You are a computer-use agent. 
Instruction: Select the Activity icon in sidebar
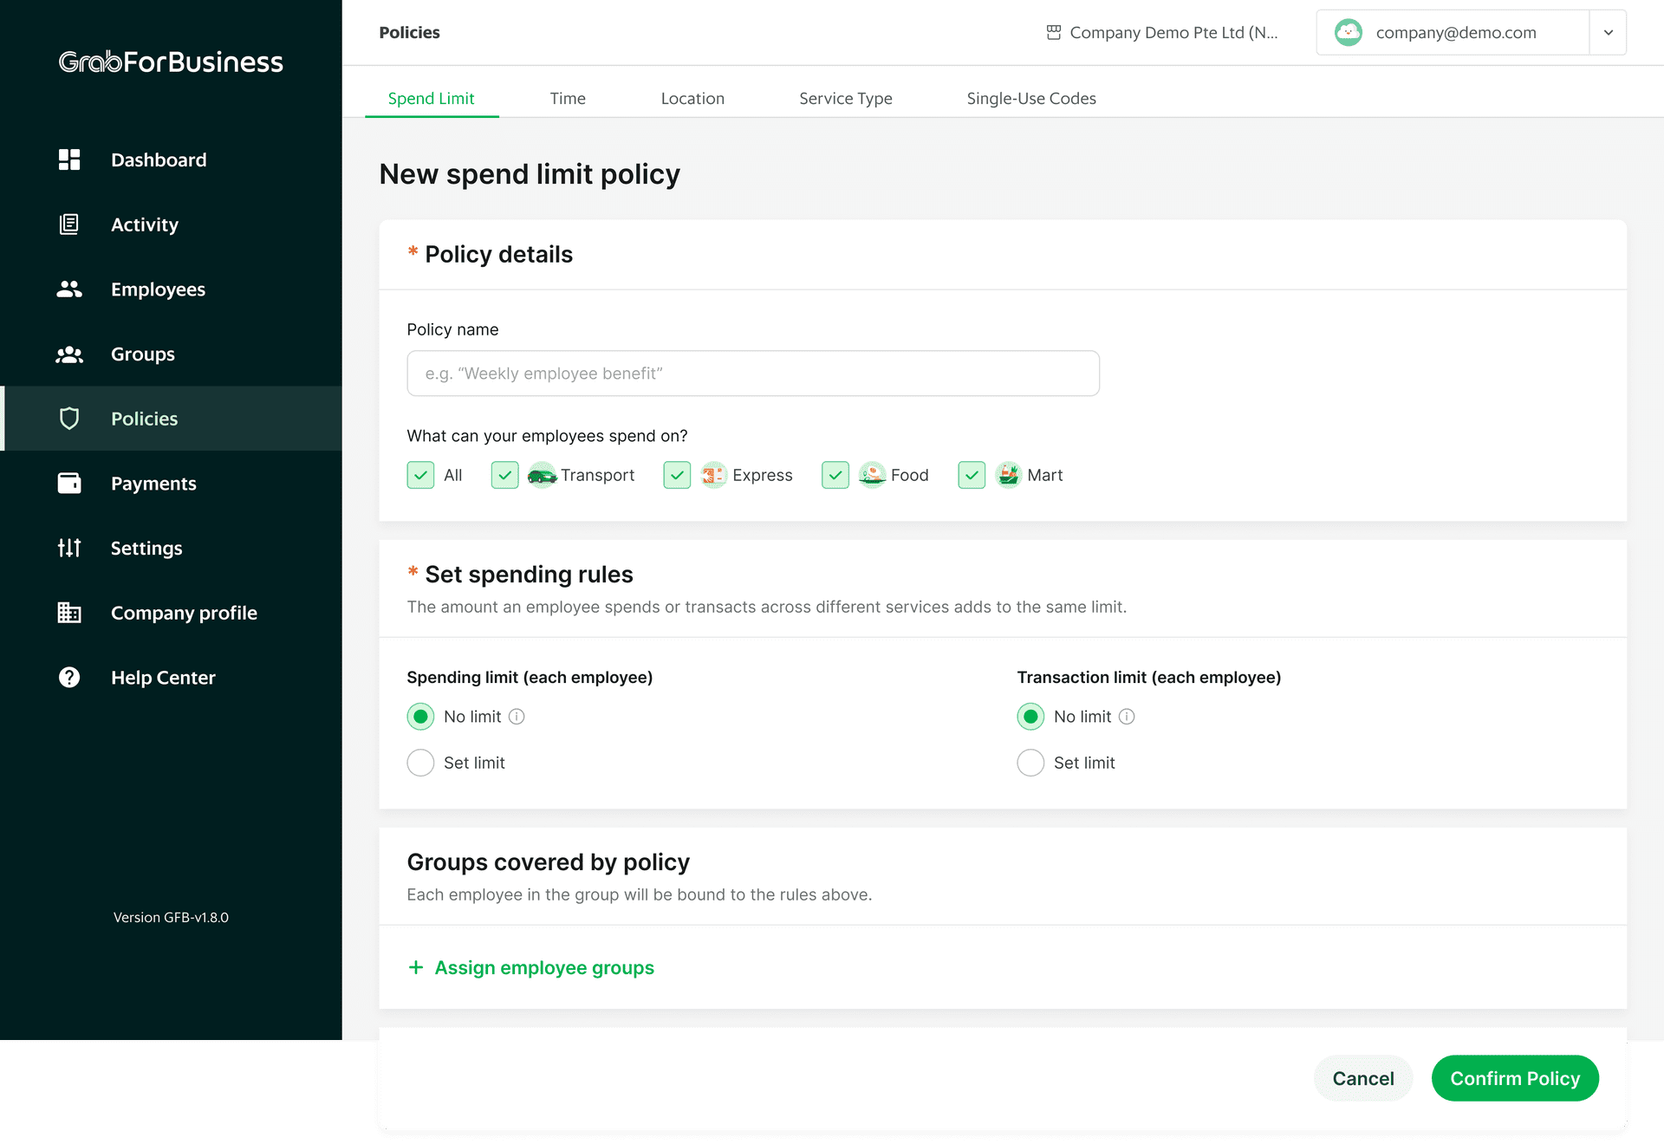coord(69,224)
